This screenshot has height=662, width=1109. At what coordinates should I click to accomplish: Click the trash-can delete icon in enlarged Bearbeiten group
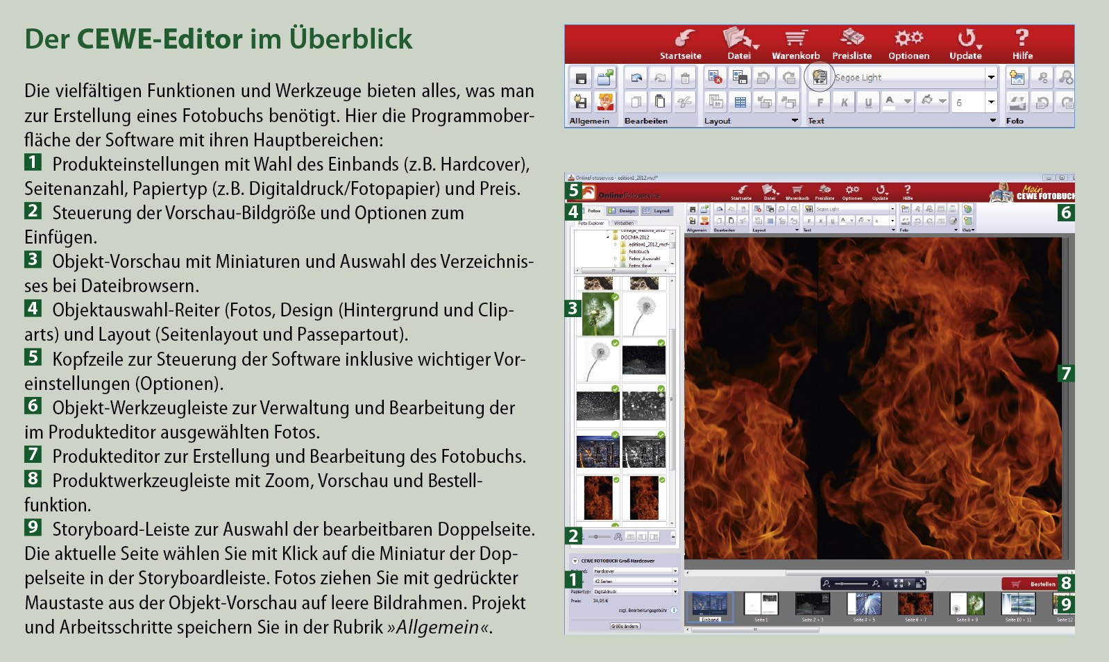click(x=685, y=78)
